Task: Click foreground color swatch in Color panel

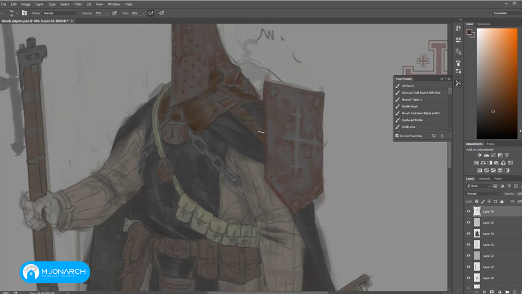Action: (469, 32)
